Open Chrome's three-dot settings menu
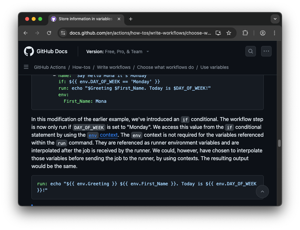Image resolution: width=300 pixels, height=230 pixels. point(275,33)
